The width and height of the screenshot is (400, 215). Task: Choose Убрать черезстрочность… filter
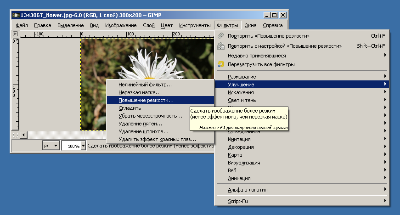click(160, 116)
